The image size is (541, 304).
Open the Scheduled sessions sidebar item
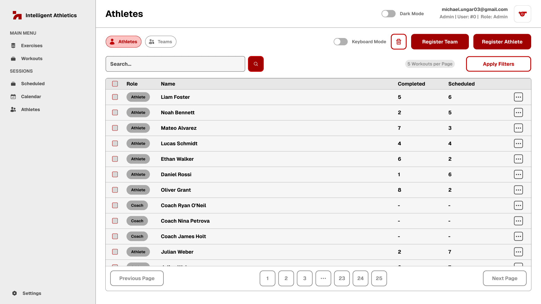point(33,84)
